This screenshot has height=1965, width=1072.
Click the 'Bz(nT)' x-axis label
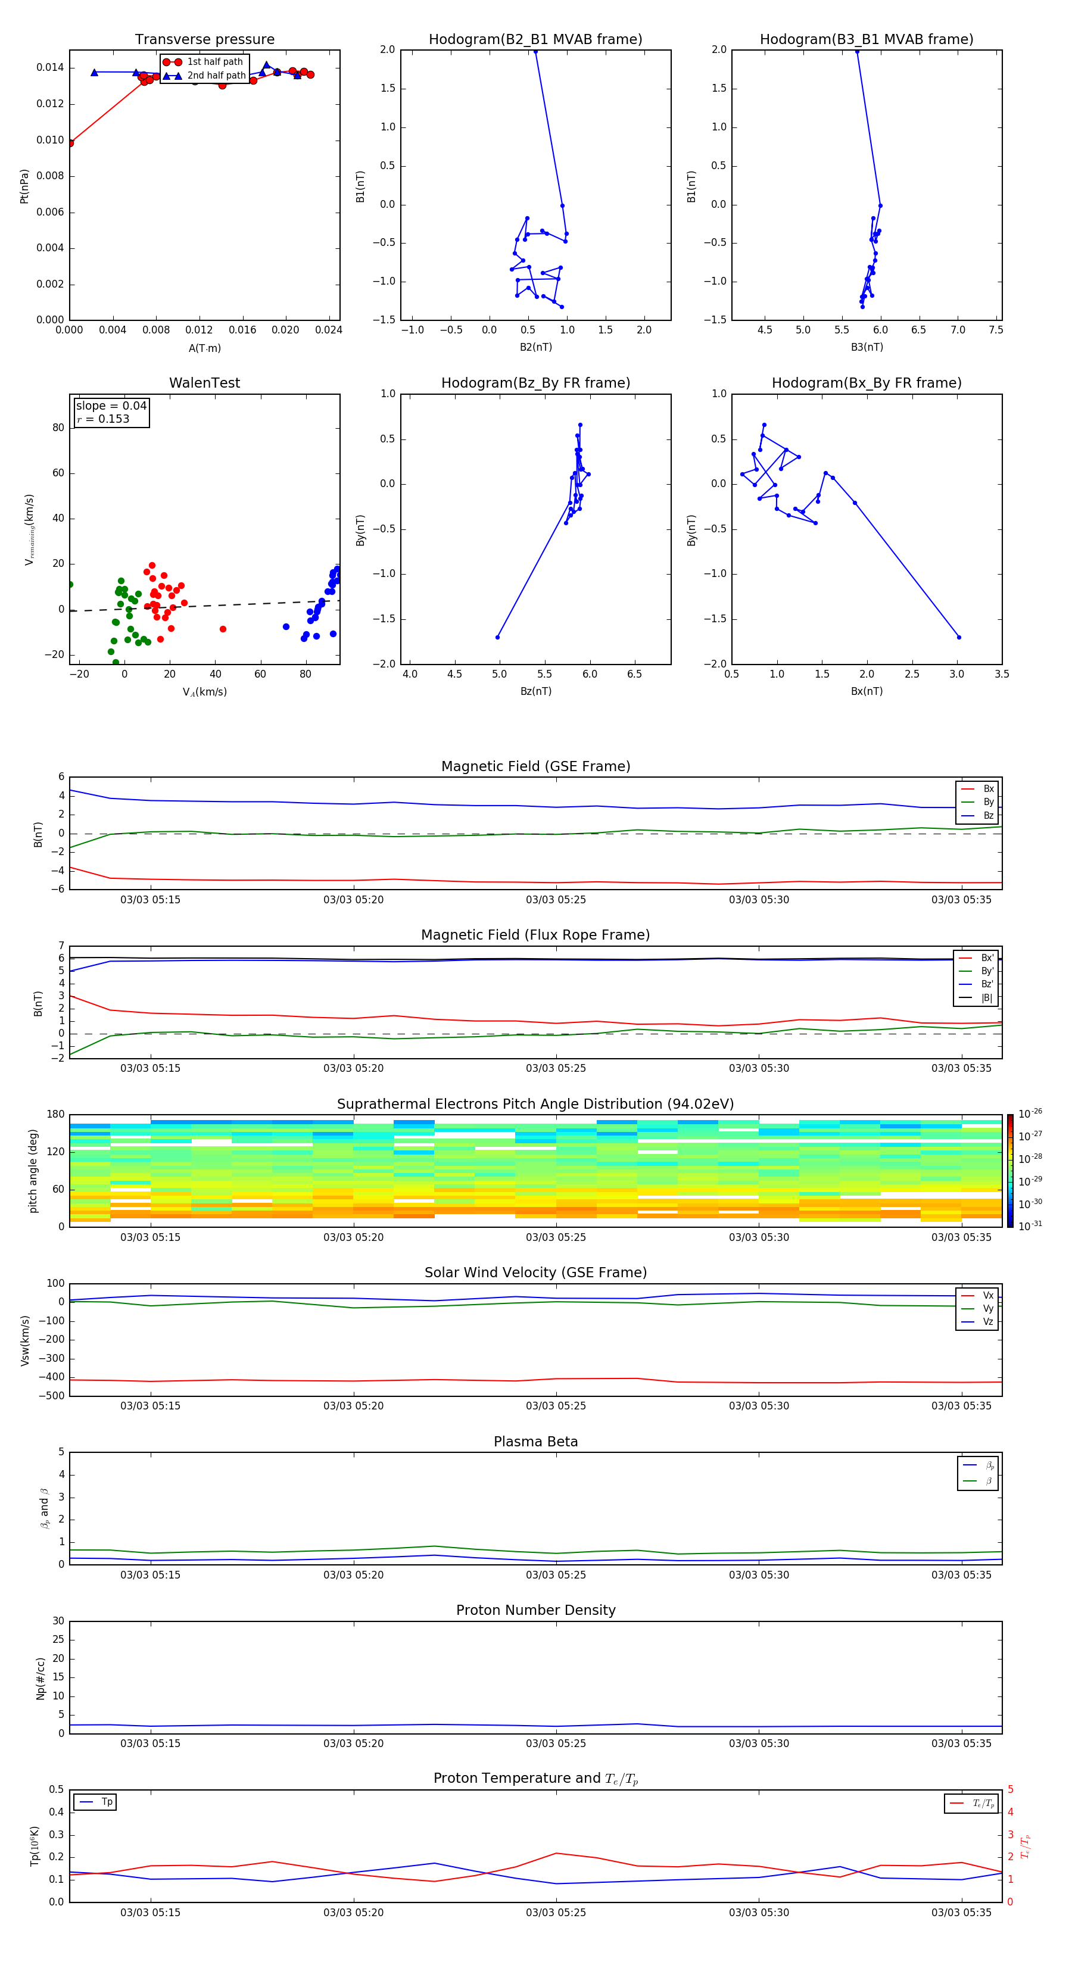(535, 691)
